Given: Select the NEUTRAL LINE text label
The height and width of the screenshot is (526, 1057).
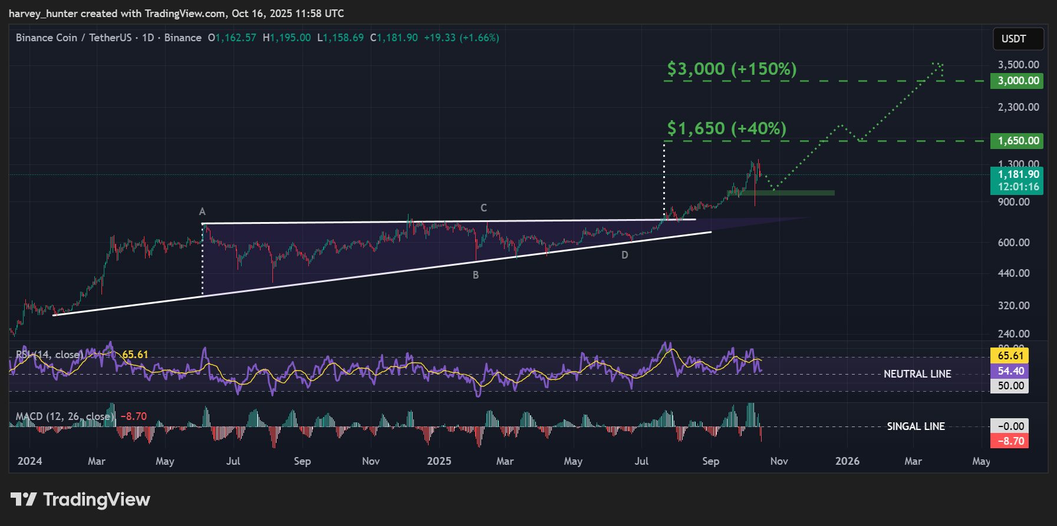Looking at the screenshot, I should click(x=917, y=374).
